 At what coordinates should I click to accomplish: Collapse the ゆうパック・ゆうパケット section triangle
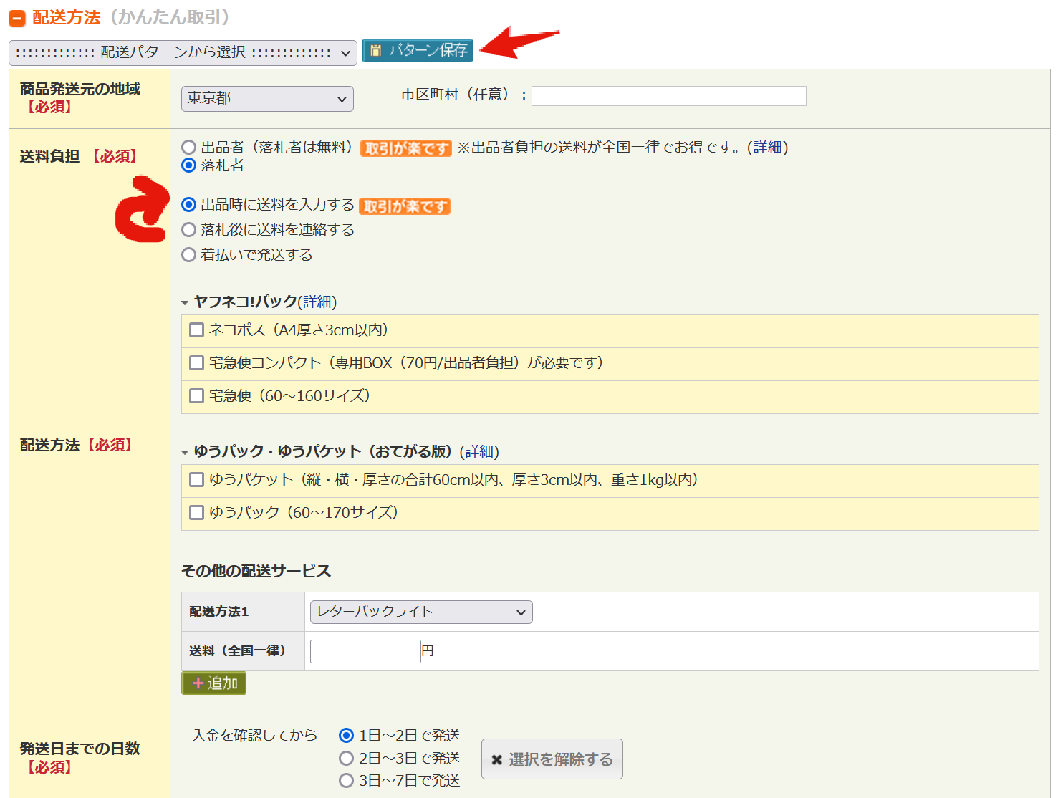coord(186,452)
